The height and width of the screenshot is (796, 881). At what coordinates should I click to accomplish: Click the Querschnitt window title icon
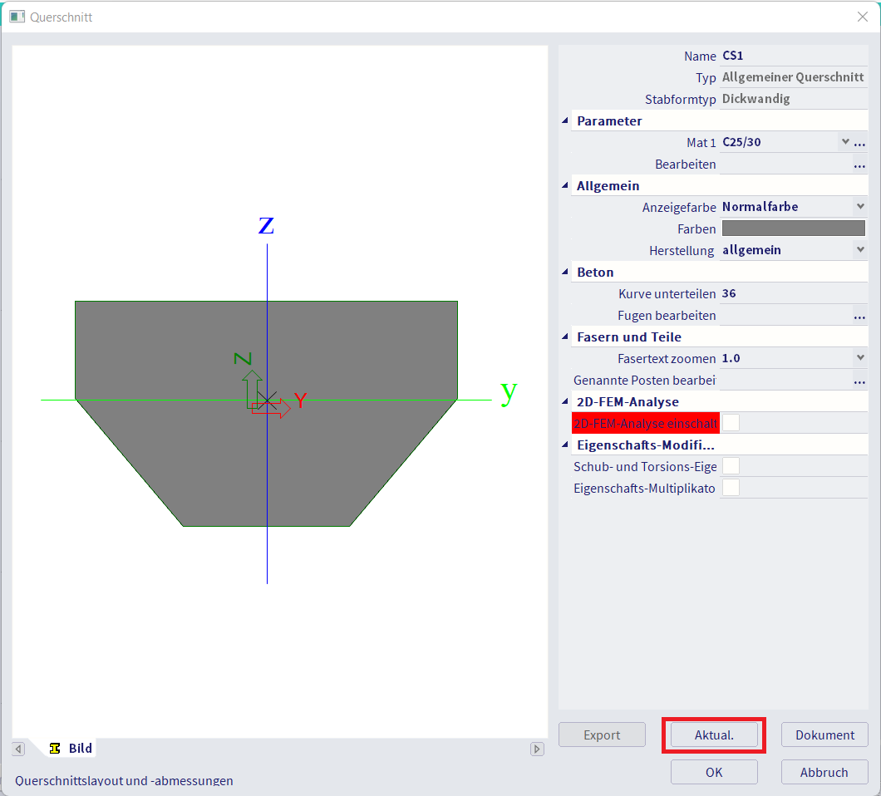click(17, 17)
